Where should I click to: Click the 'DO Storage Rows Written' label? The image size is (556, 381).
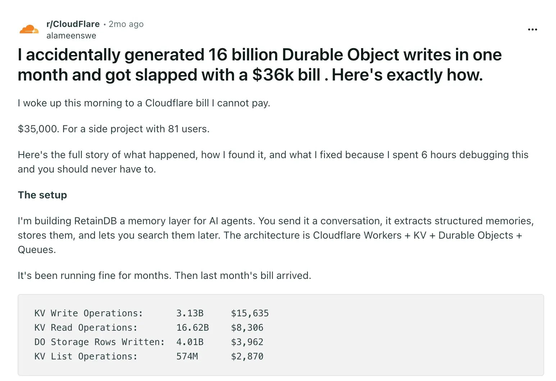tap(100, 342)
